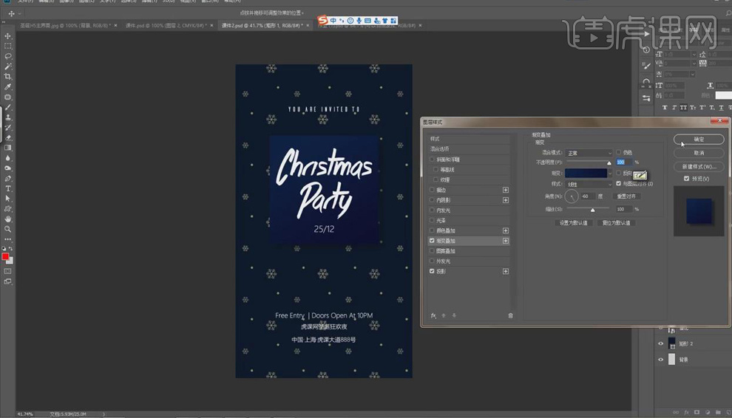Open the gradient picker dropdown arrow
The height and width of the screenshot is (418, 732).
609,174
